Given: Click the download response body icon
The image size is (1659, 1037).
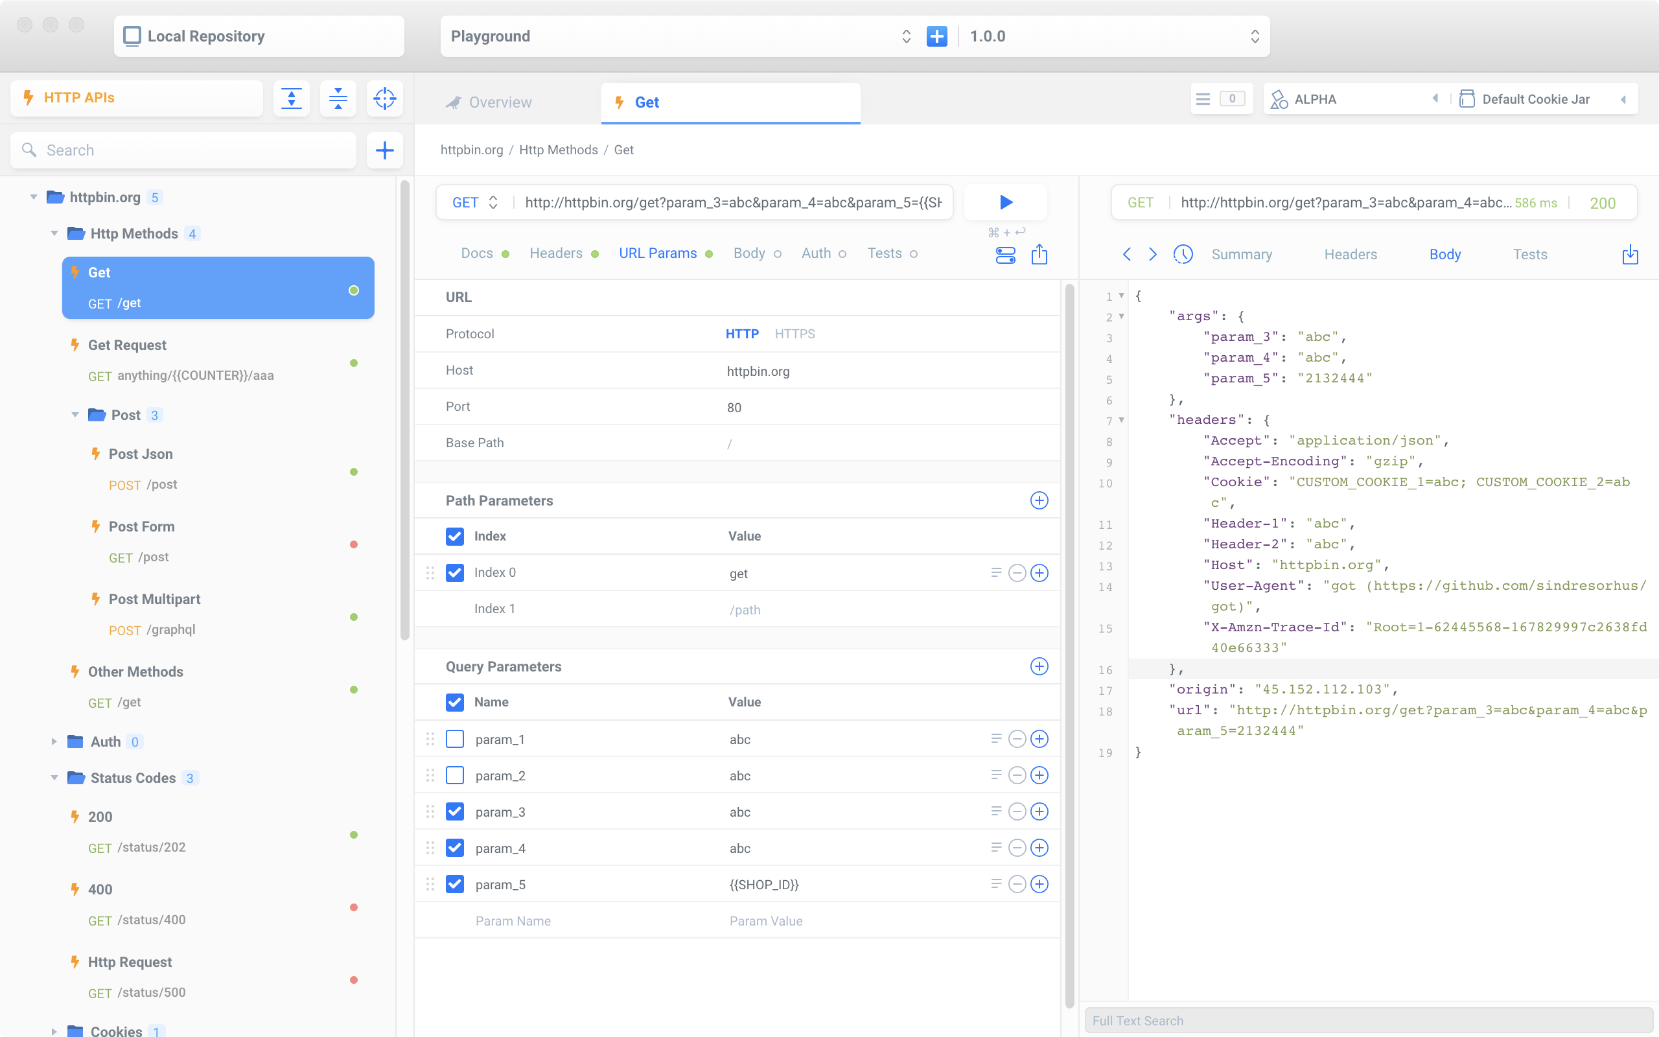Looking at the screenshot, I should click(1630, 255).
